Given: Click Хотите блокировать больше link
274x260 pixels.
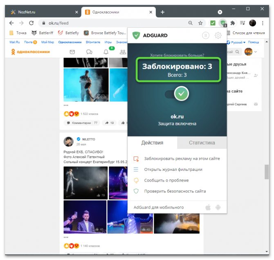Looking at the screenshot, I should [177, 55].
